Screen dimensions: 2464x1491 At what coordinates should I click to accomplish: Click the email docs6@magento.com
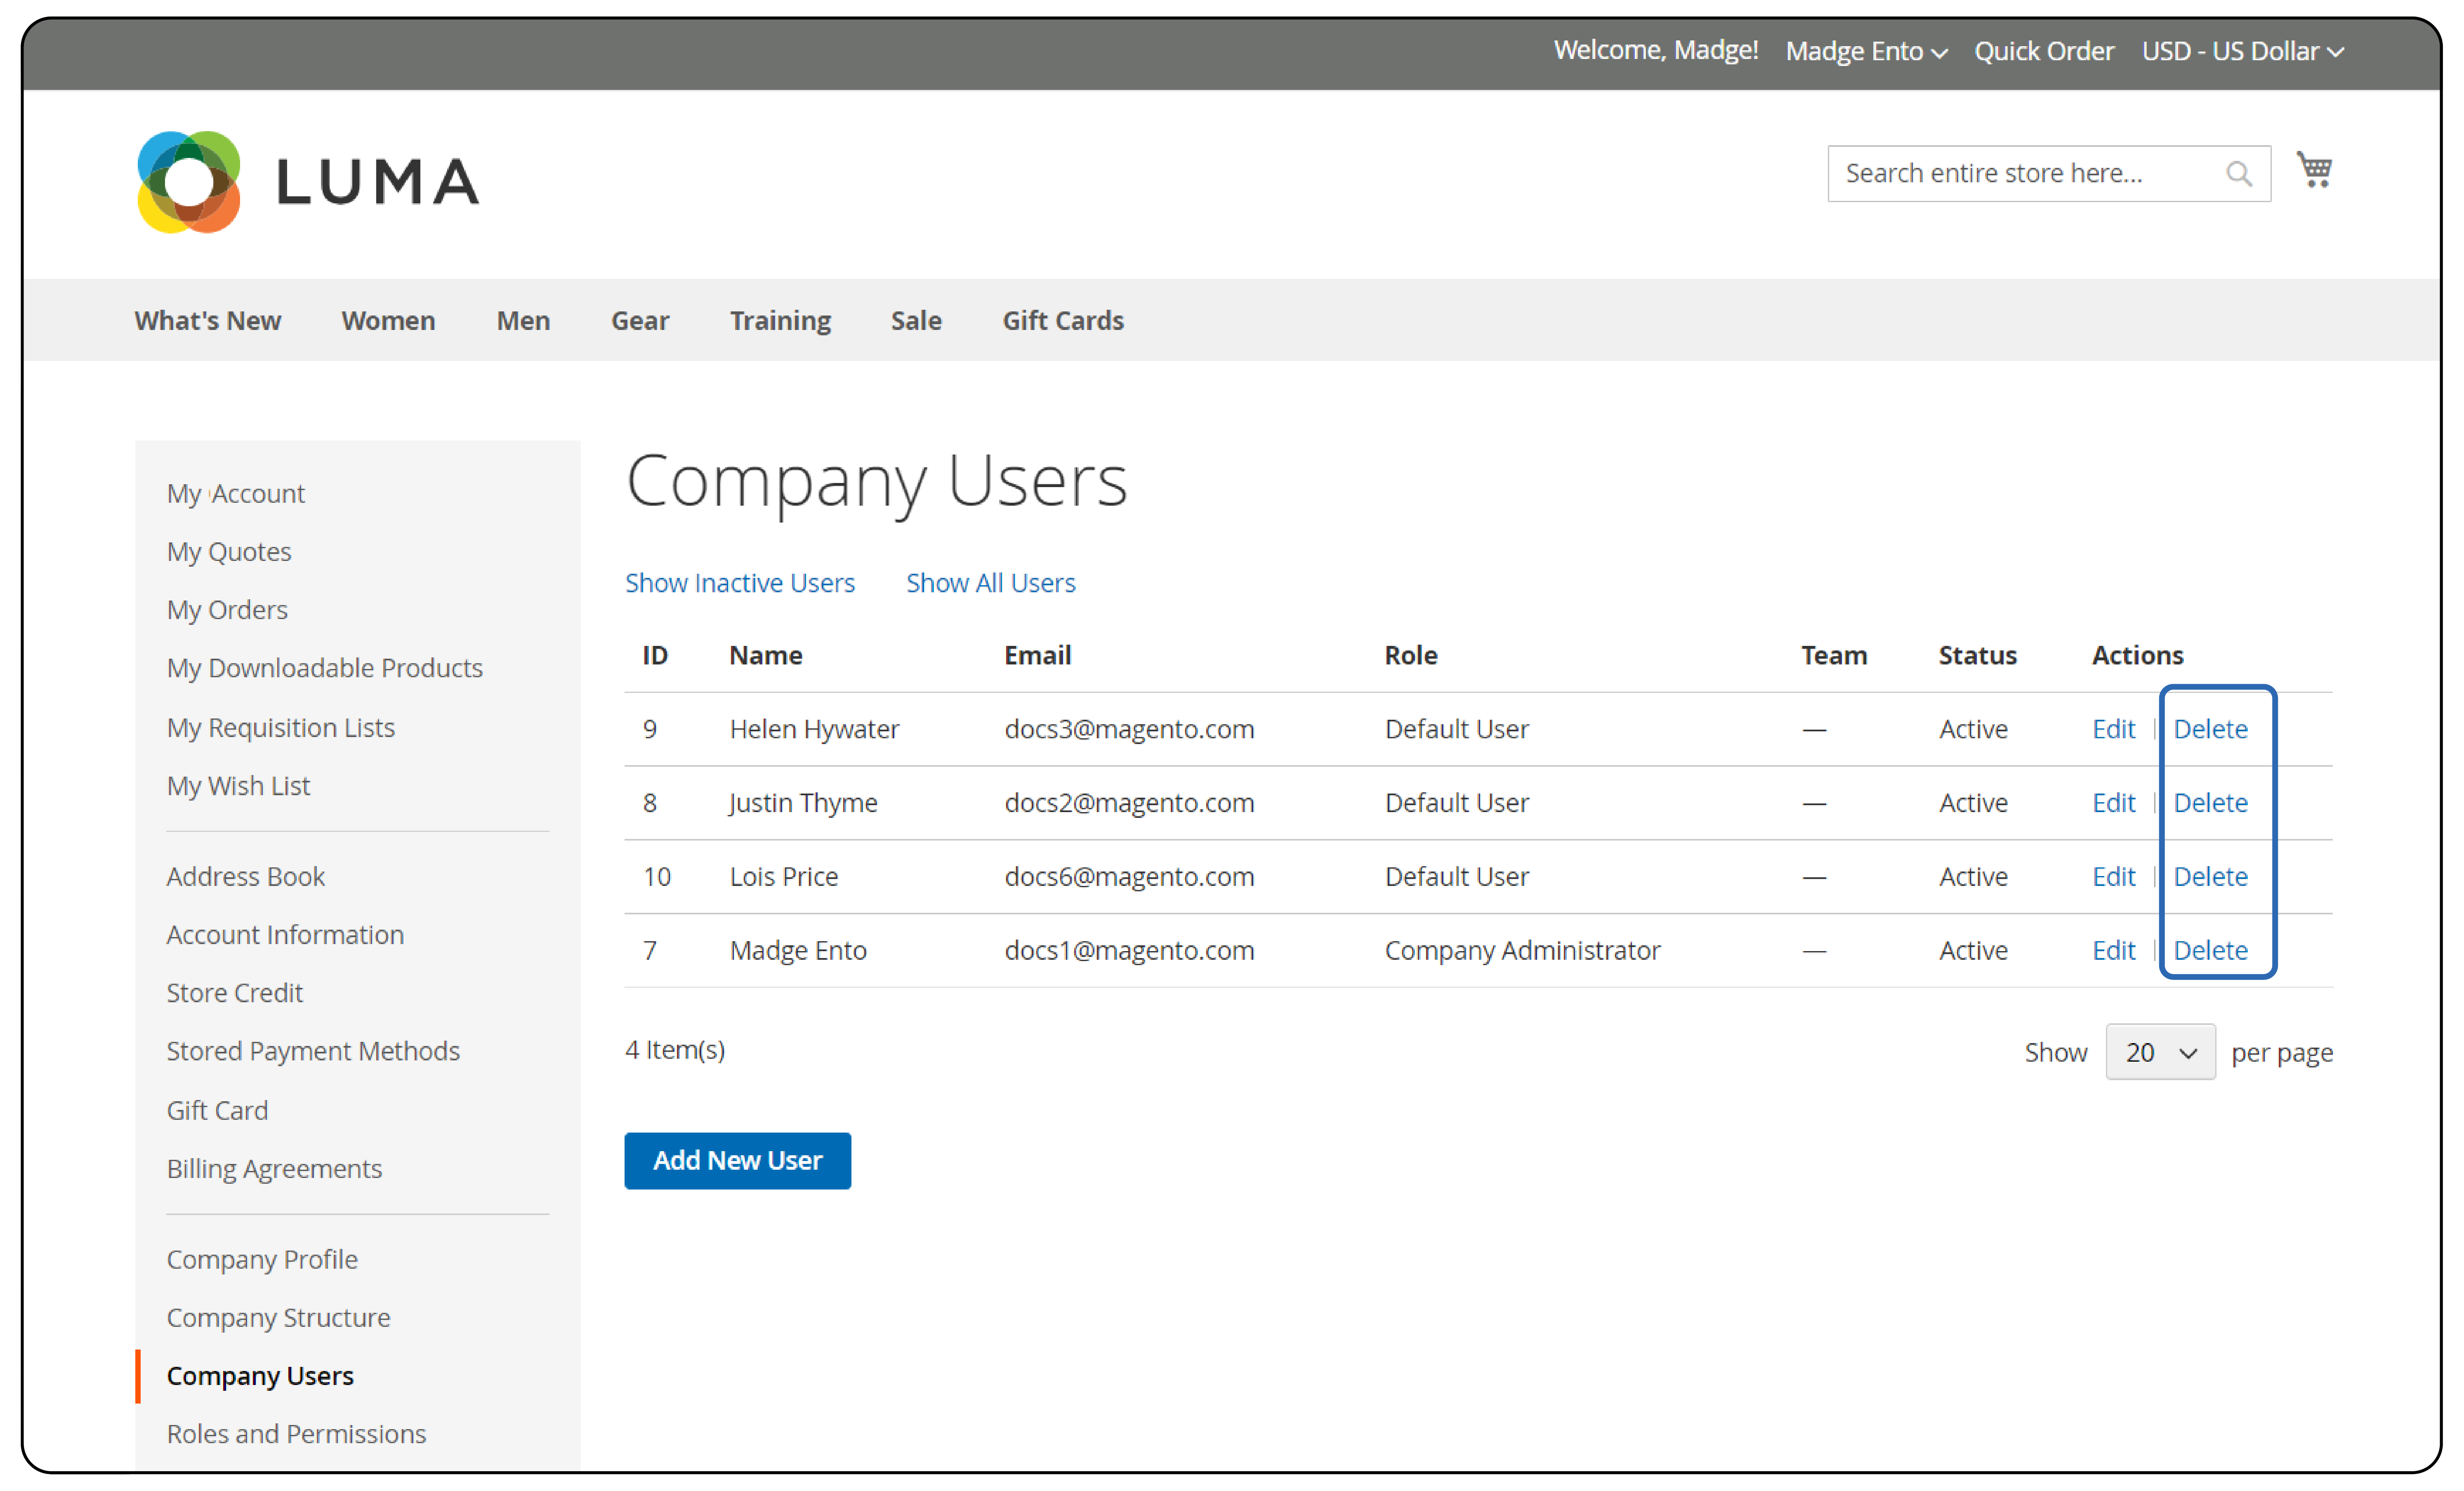(1129, 877)
